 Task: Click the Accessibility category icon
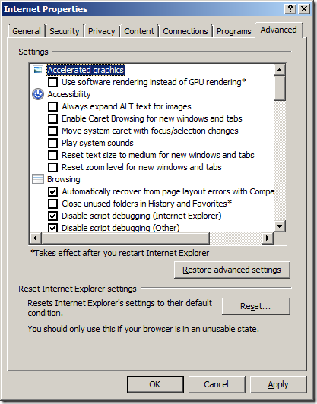pos(38,94)
